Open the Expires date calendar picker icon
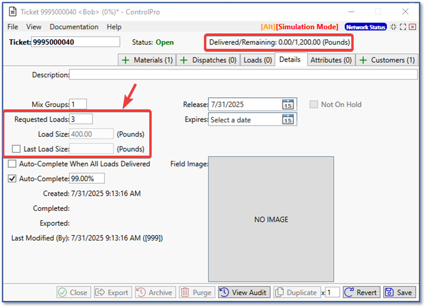The image size is (426, 308). [x=288, y=120]
